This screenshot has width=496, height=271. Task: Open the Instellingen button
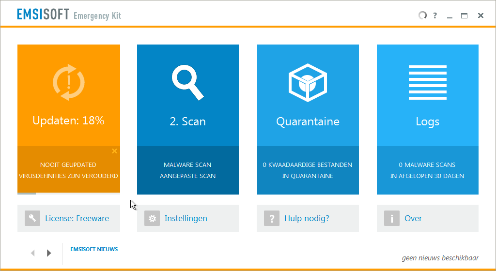click(186, 218)
